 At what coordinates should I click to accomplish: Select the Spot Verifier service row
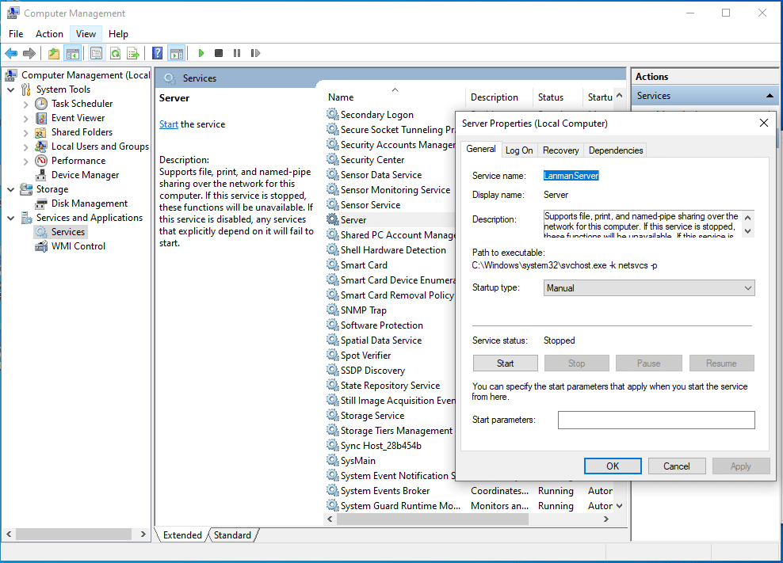tap(391, 356)
